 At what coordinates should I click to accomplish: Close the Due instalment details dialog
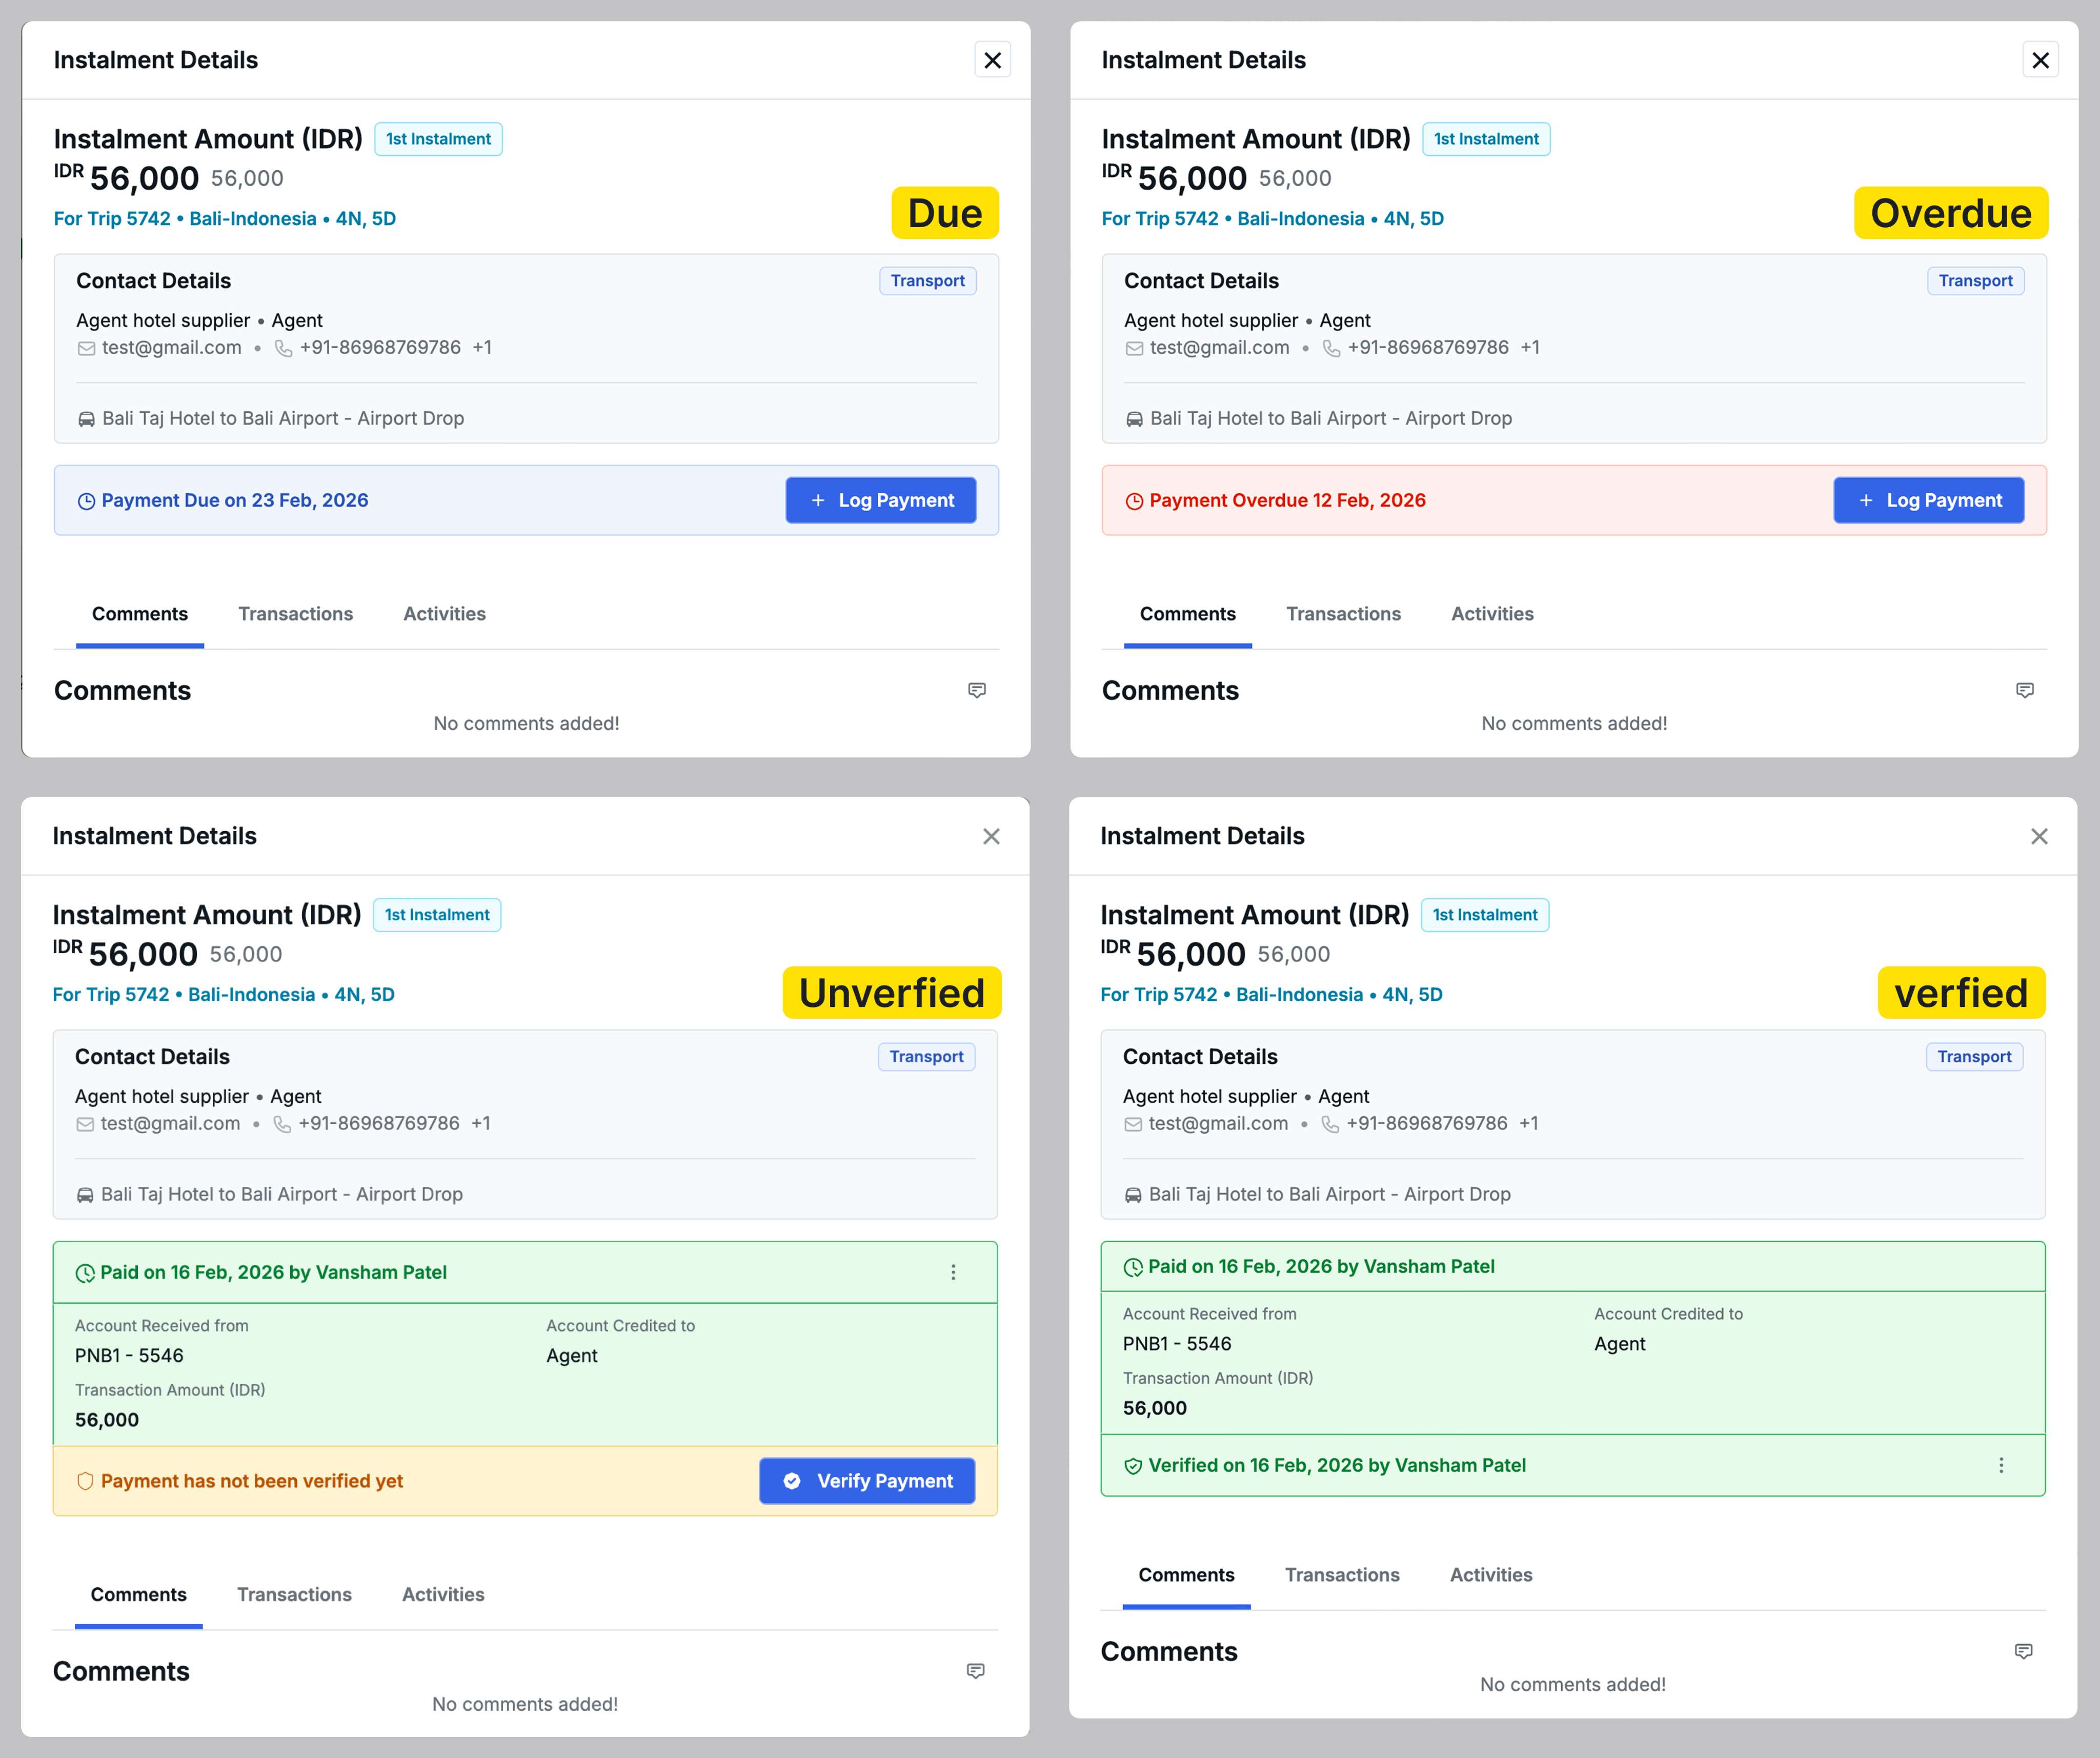(x=992, y=60)
